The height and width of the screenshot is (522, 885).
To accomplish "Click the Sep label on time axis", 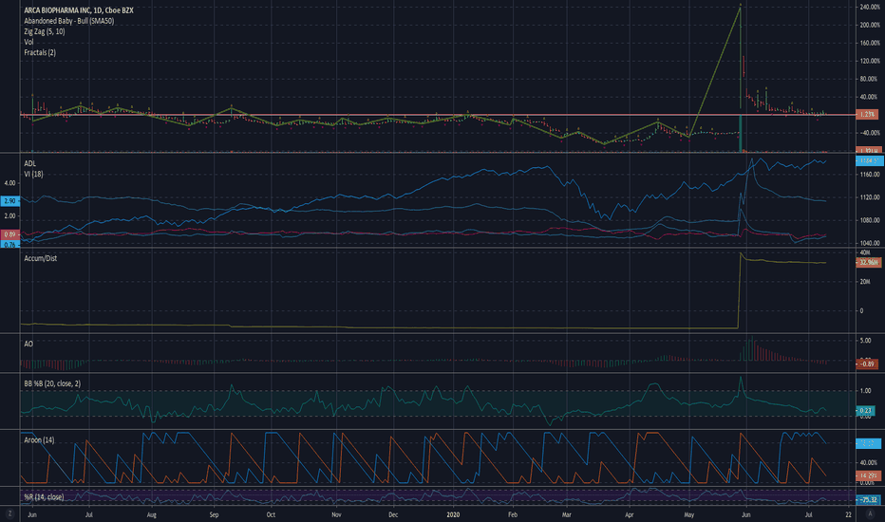I will [x=214, y=514].
